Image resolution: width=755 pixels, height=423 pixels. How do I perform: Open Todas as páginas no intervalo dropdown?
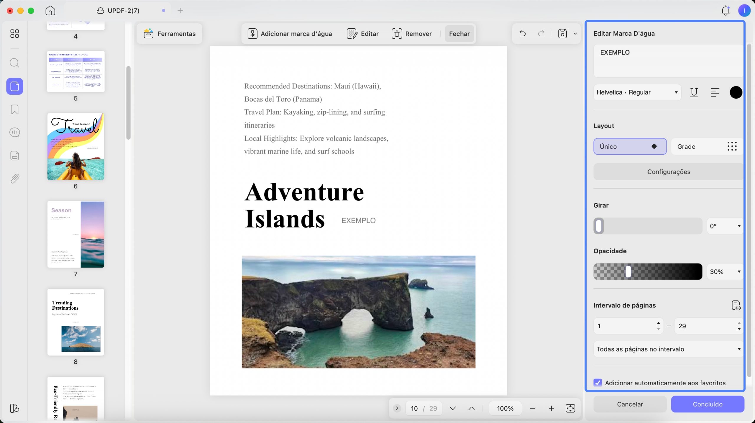coord(668,349)
